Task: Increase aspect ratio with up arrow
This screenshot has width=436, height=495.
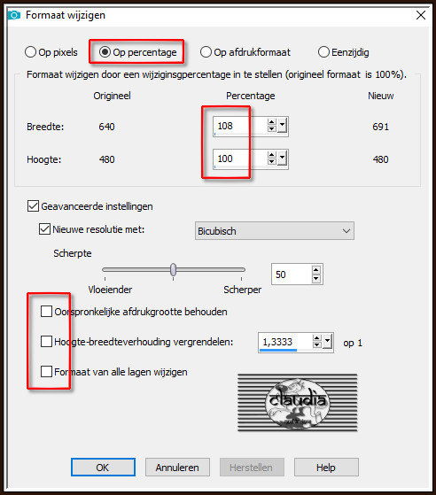Action: click(317, 338)
